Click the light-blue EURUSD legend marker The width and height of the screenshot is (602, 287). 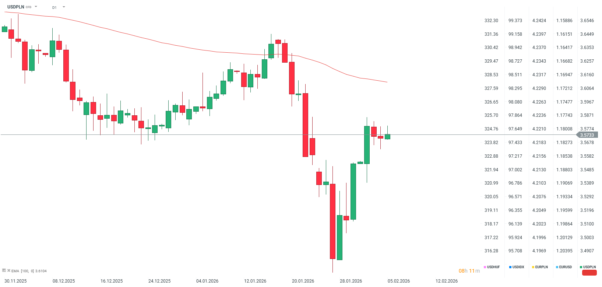pos(557,267)
